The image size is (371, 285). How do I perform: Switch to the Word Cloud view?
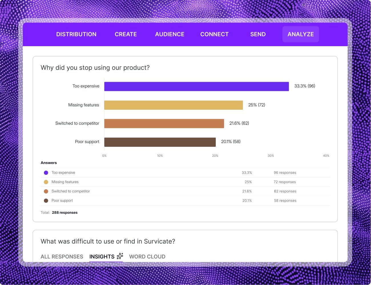[x=147, y=256]
